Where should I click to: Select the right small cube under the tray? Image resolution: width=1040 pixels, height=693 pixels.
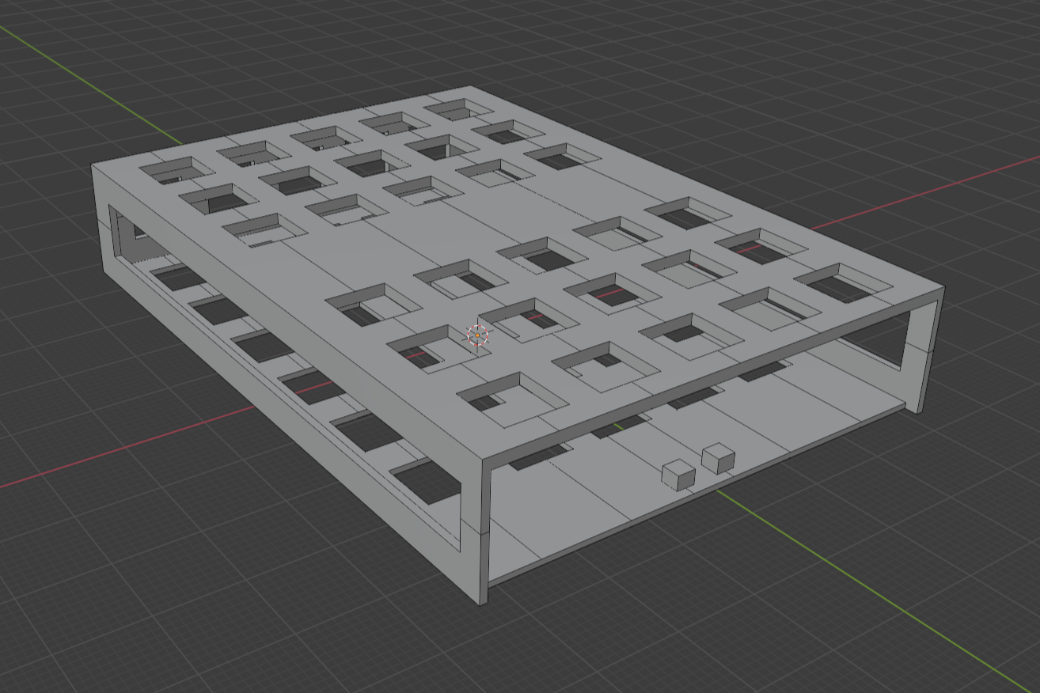(719, 458)
